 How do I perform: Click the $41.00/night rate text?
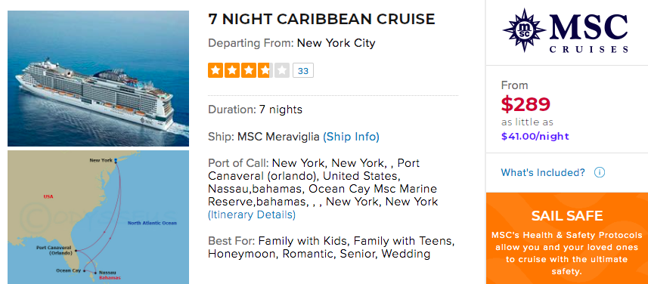click(x=535, y=136)
